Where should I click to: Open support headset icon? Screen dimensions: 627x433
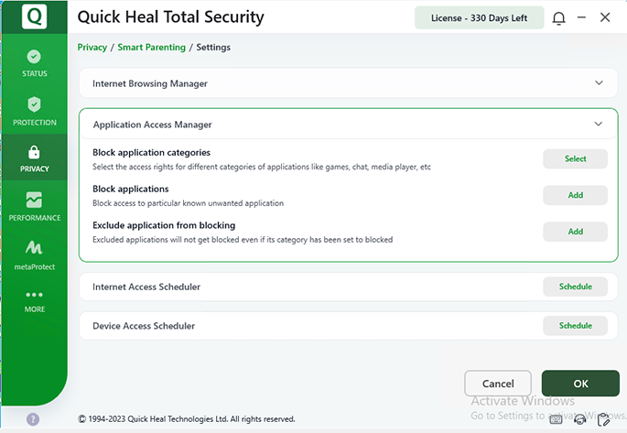pyautogui.click(x=579, y=419)
